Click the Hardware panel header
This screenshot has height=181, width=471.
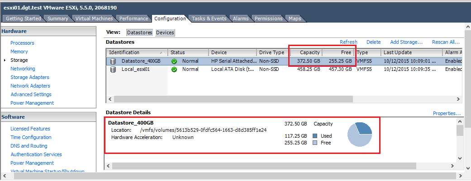point(48,31)
